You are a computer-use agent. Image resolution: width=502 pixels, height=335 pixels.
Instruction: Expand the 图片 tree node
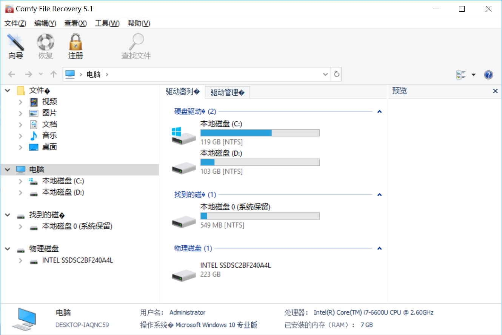point(20,113)
